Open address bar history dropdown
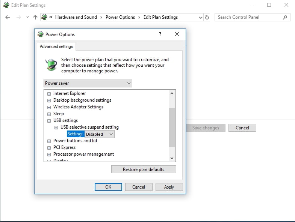The height and width of the screenshot is (222, 295). pos(201,18)
